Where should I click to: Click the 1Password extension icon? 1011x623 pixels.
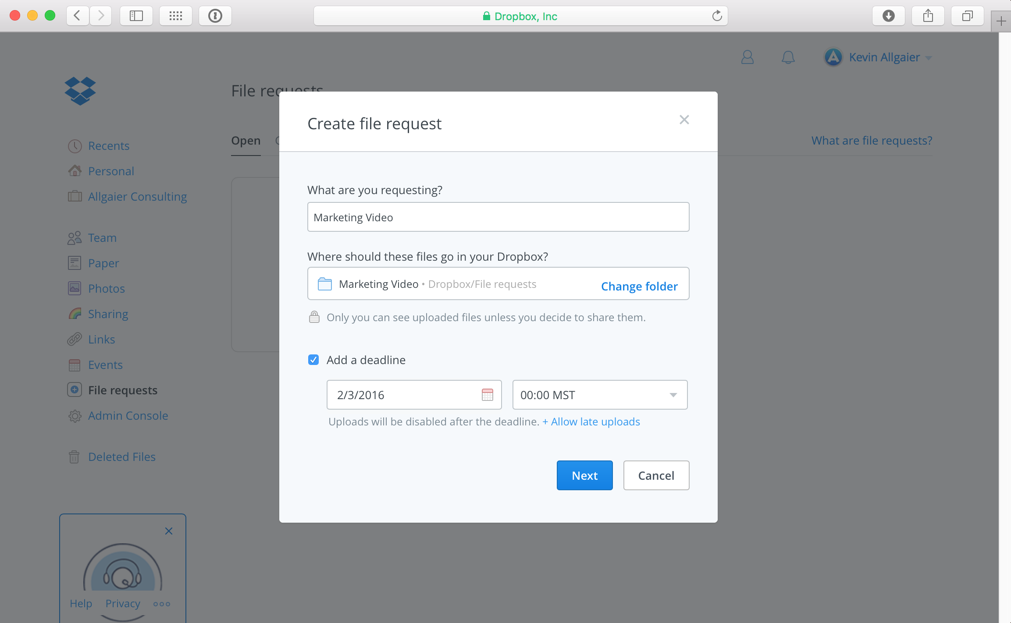click(215, 16)
